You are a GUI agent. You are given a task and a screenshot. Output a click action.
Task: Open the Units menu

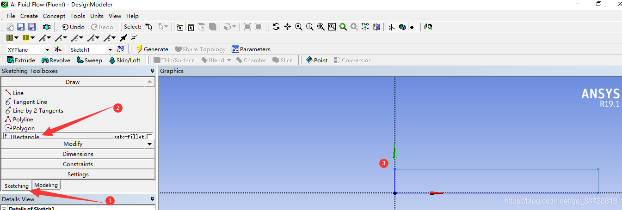point(97,16)
